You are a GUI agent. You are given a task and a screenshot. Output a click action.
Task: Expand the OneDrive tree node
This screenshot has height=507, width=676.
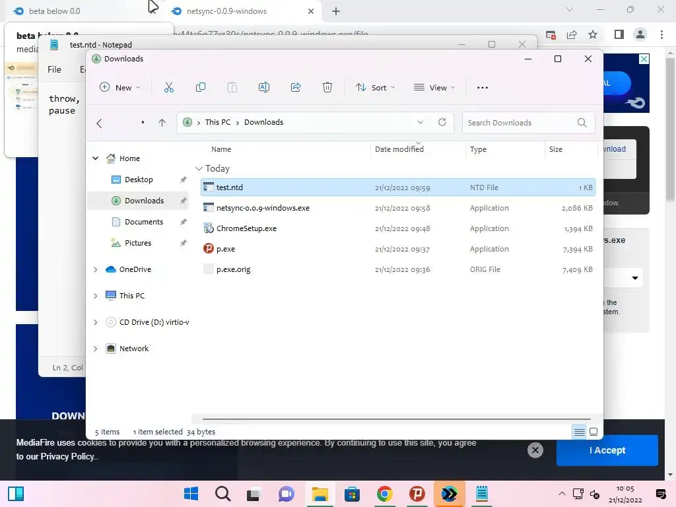point(95,269)
